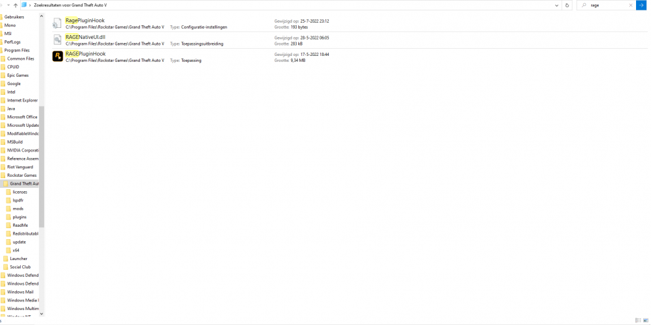Open the recent locations dropdown chevron
651x325 pixels.
coord(8,5)
